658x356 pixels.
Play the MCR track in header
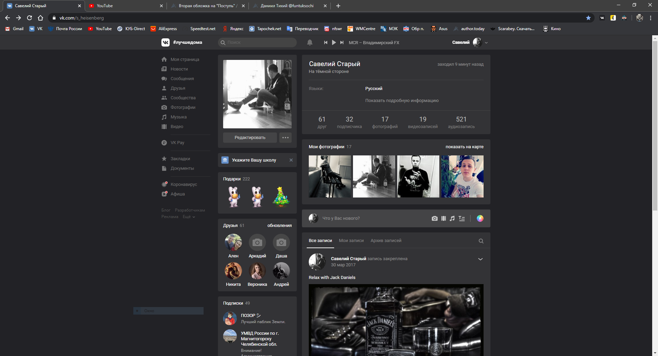[x=334, y=42]
